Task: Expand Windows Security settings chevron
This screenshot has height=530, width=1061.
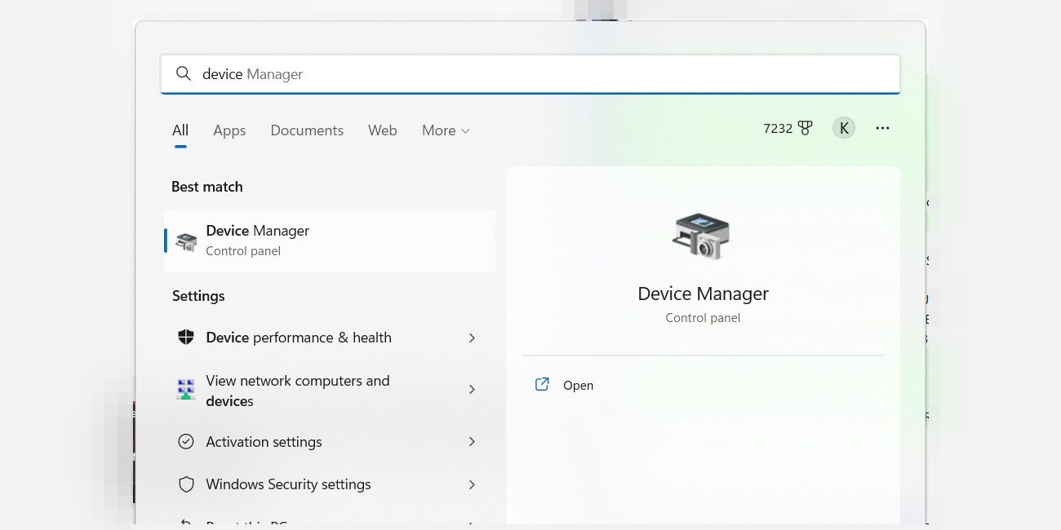Action: [x=472, y=484]
